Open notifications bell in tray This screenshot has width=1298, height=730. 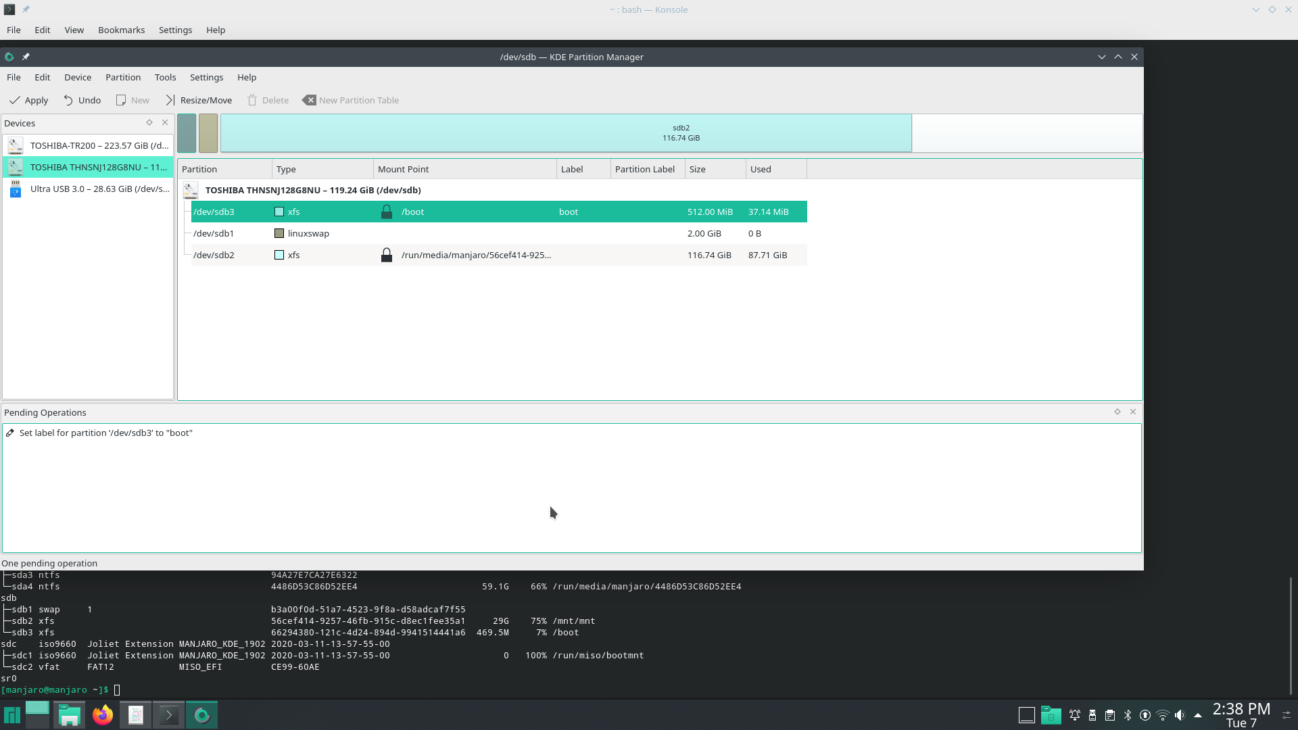(1075, 715)
